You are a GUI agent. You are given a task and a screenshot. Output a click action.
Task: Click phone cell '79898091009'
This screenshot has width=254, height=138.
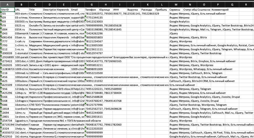click(x=92, y=69)
